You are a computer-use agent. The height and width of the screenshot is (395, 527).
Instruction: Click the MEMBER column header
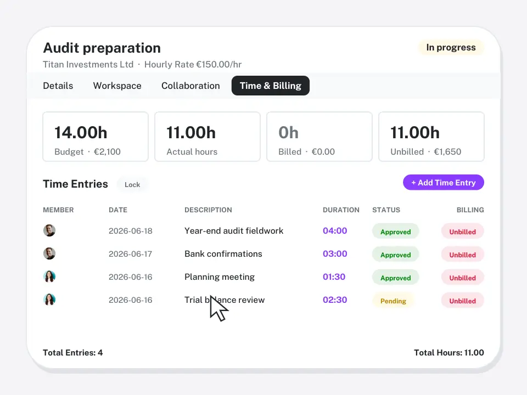tap(58, 210)
